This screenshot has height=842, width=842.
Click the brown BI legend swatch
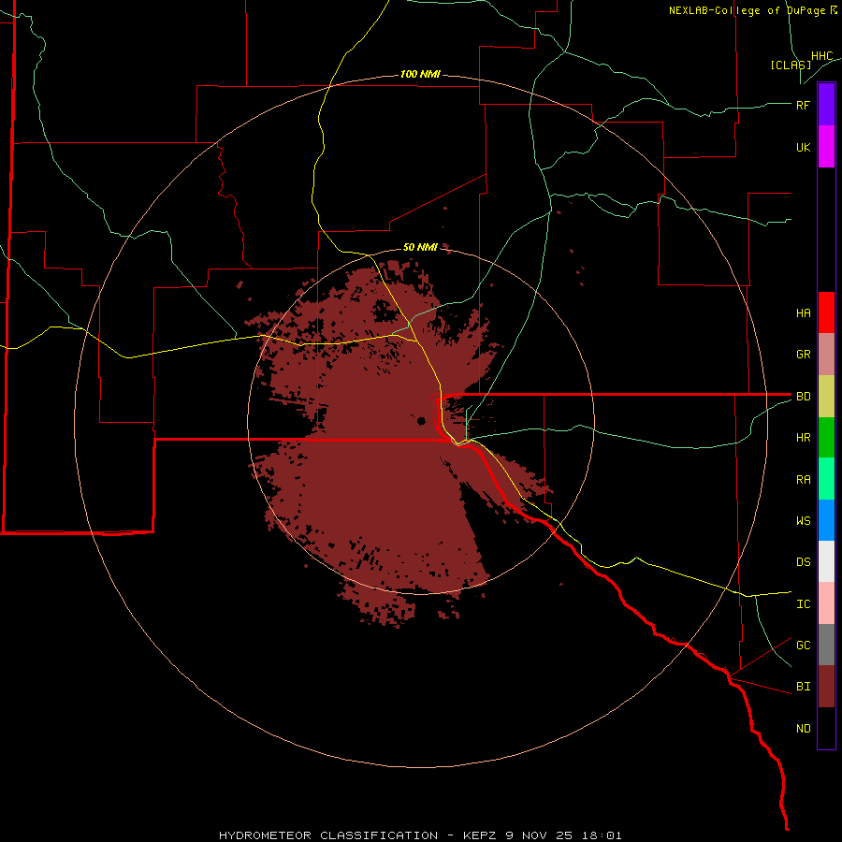826,687
